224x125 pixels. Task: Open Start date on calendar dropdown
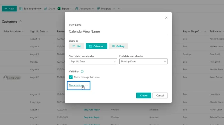pyautogui.click(x=93, y=62)
